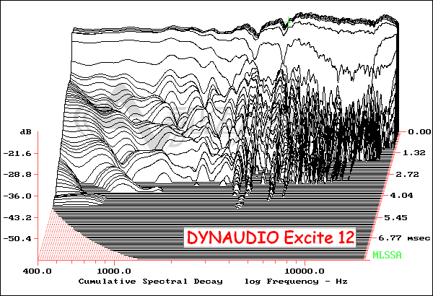Click the 1000.0 frequency axis label
The image size is (433, 296).
(x=114, y=271)
